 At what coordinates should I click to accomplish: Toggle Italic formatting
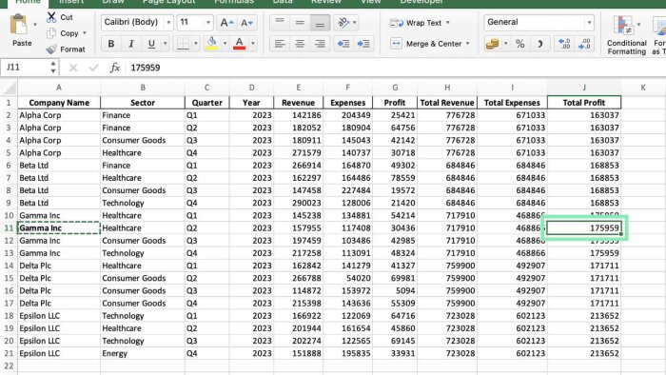[x=131, y=44]
